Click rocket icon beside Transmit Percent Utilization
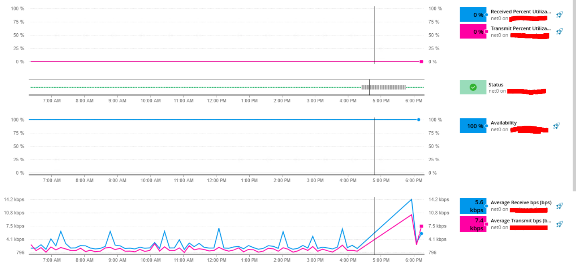The image size is (576, 264). pos(560,31)
